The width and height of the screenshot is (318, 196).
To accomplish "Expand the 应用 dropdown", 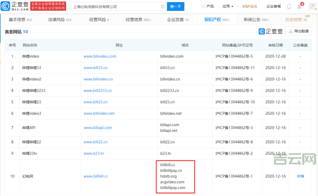I will coord(228,7).
